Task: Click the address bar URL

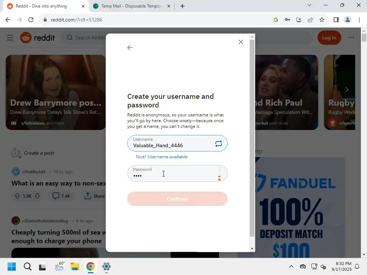Action: [x=77, y=20]
